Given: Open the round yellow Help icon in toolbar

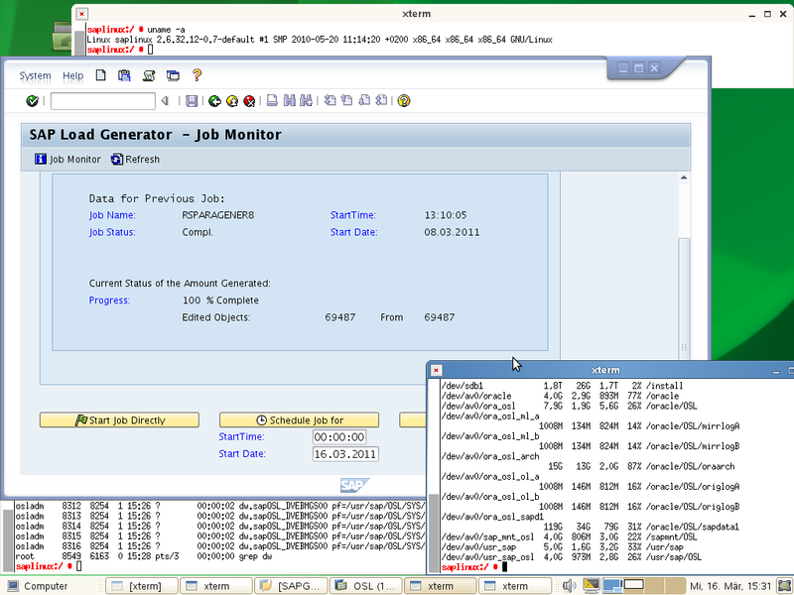Looking at the screenshot, I should (x=404, y=101).
